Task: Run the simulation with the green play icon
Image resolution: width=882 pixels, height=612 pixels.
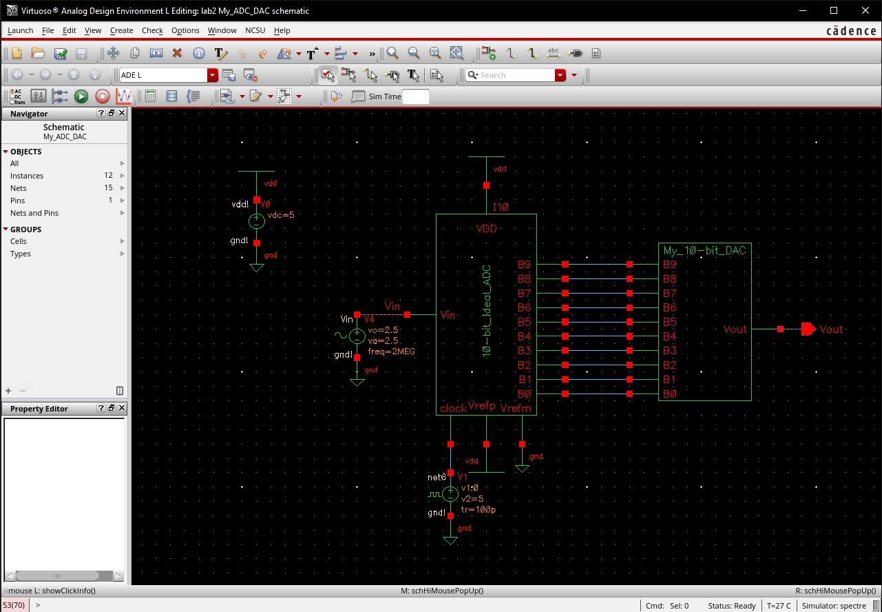Action: click(83, 96)
